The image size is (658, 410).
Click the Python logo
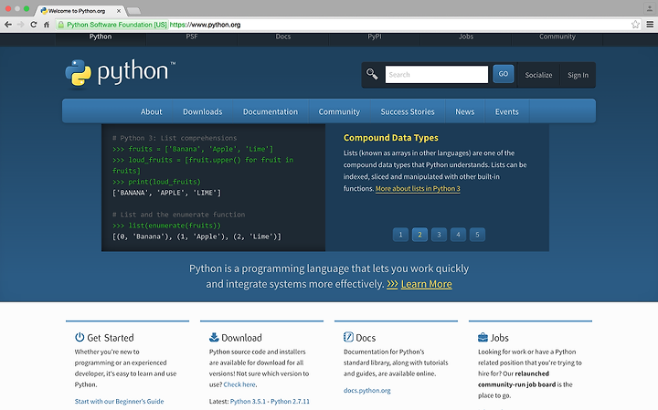[121, 73]
